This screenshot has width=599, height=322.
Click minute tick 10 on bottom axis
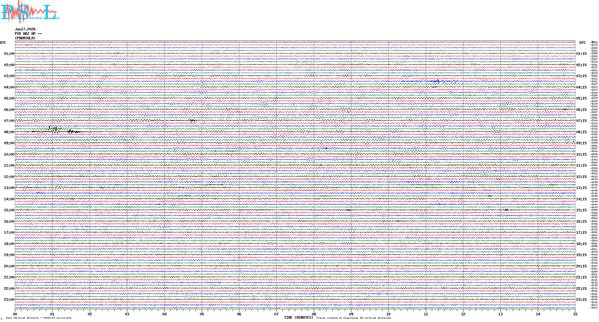pyautogui.click(x=389, y=314)
